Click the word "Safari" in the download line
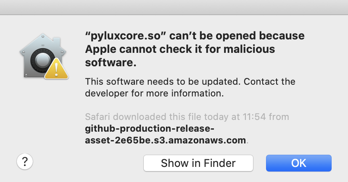Image resolution: width=348 pixels, height=182 pixels. [98, 116]
